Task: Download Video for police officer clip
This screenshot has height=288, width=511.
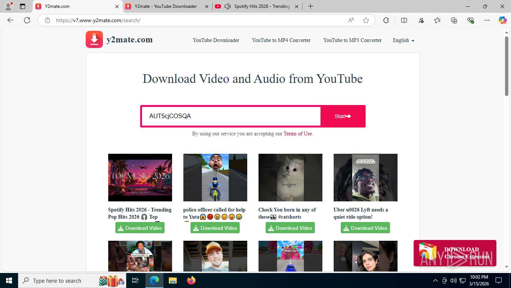Action: [215, 228]
